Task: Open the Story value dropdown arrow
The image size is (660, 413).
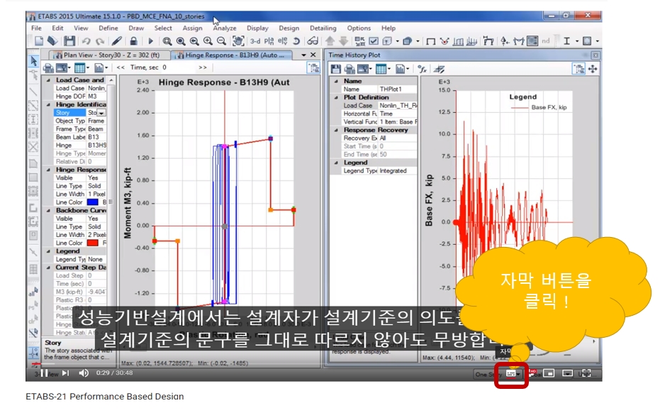Action: (101, 113)
